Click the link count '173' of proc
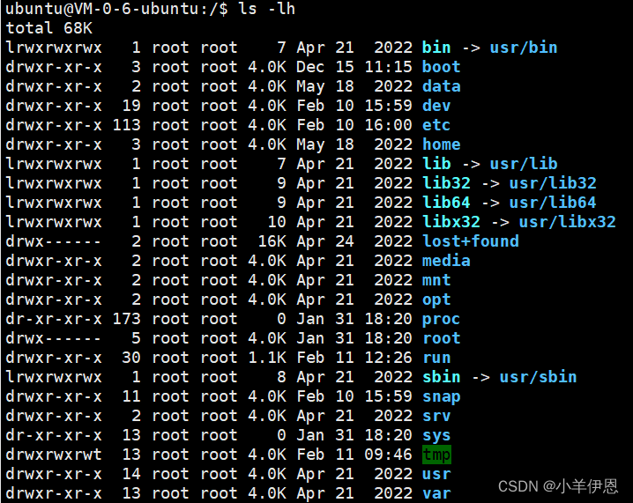This screenshot has height=503, width=633. 126,319
